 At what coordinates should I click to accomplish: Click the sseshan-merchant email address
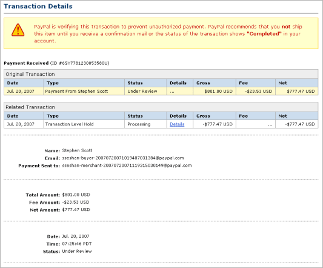tap(127, 166)
